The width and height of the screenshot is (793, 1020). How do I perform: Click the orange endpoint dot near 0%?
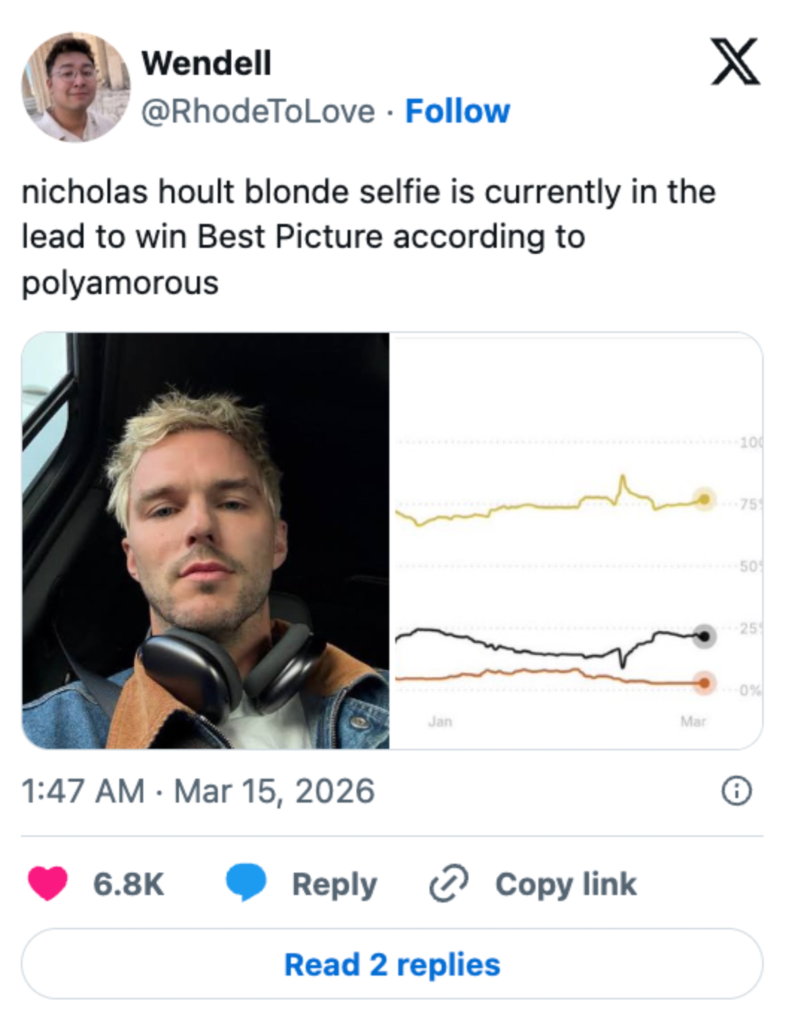tap(704, 683)
